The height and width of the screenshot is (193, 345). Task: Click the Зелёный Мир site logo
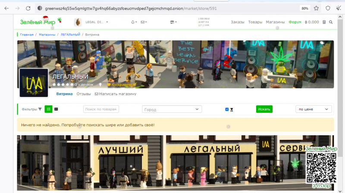38,22
